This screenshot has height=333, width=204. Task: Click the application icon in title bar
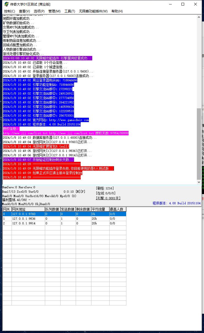click(6, 4)
